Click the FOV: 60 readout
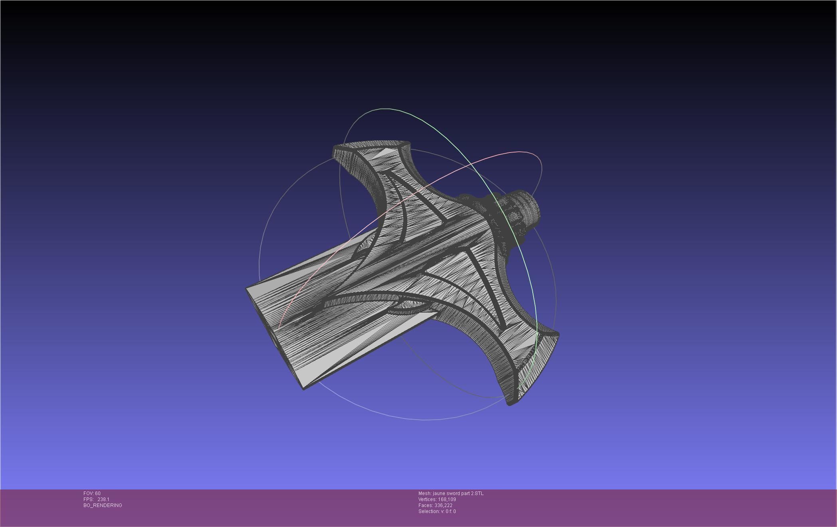This screenshot has height=527, width=837. click(x=92, y=493)
